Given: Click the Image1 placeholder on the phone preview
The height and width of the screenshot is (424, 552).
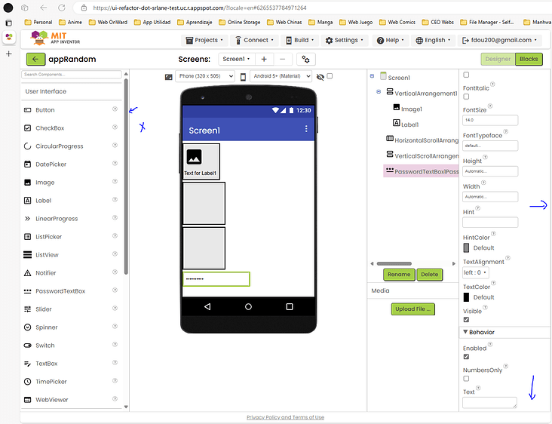Looking at the screenshot, I should point(194,157).
